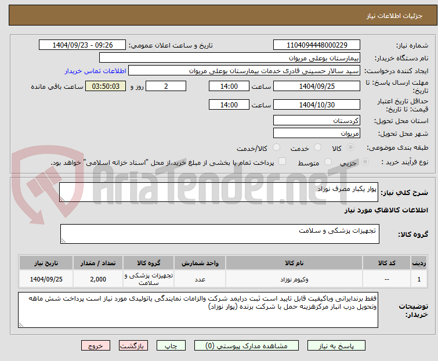Click the resize grip of گروه کالا box

tap(63, 241)
